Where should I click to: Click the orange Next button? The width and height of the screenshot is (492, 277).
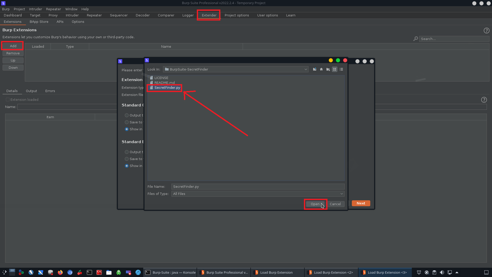[361, 203]
